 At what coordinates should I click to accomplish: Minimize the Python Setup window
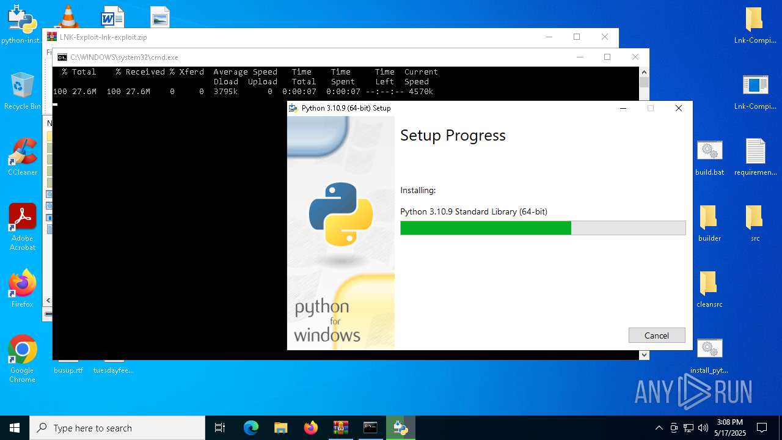623,108
